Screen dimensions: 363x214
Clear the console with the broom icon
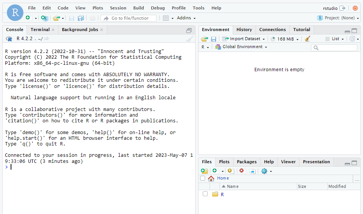(x=189, y=39)
